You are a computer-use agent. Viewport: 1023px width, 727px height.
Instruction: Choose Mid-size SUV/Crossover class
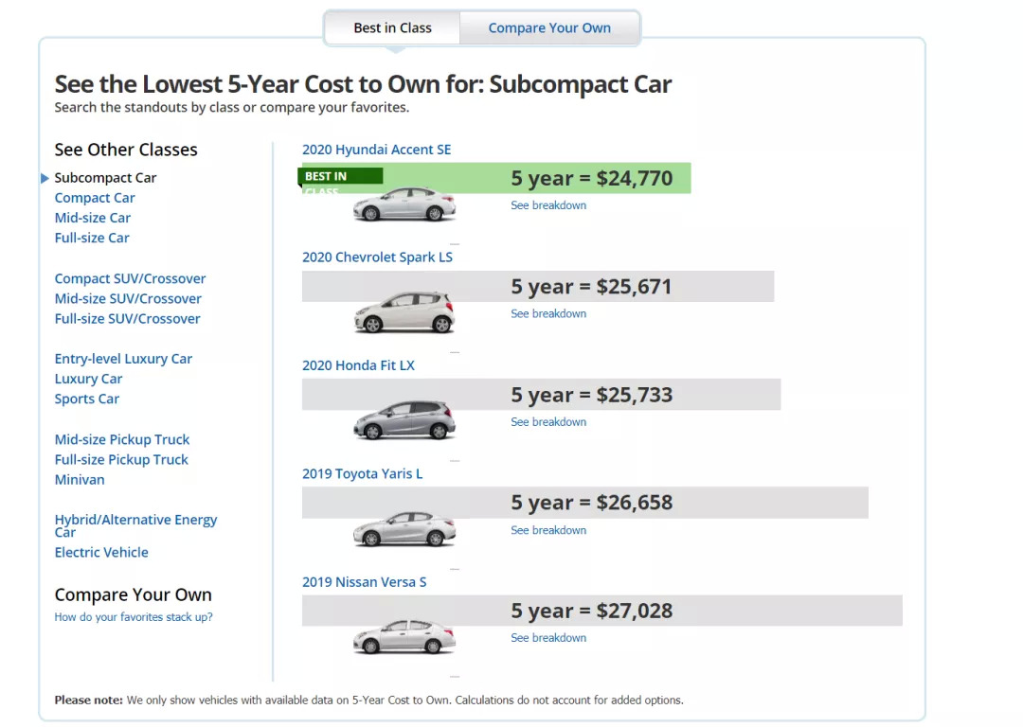tap(128, 298)
